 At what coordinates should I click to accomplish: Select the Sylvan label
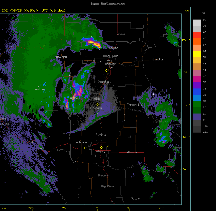point(98,61)
